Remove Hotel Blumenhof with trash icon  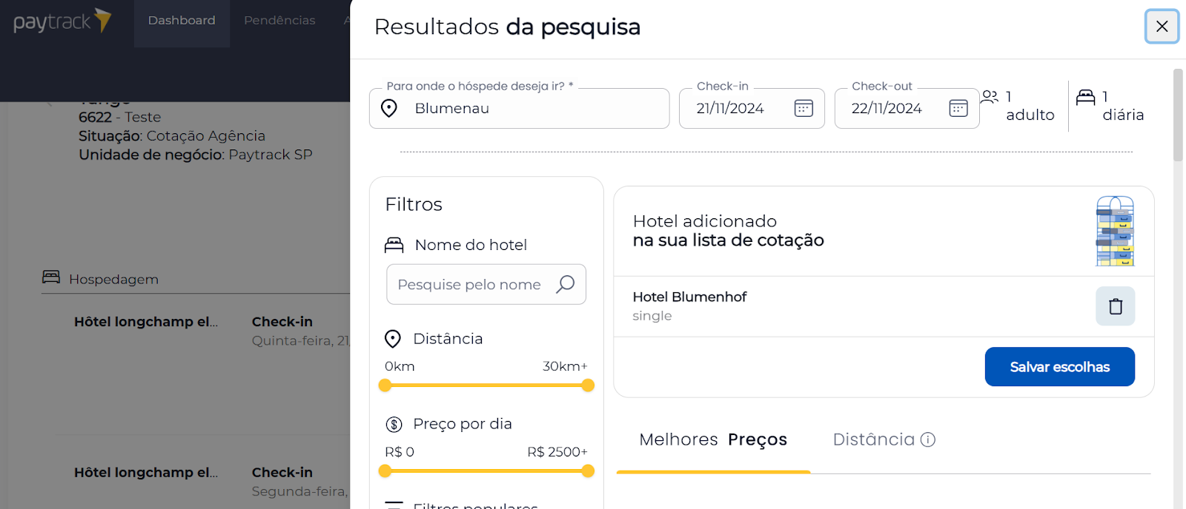(1116, 306)
